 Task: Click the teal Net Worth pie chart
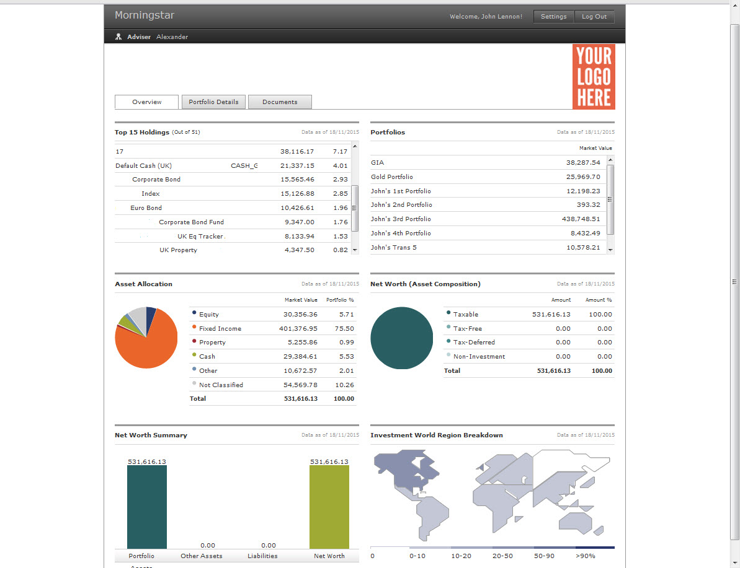(401, 338)
